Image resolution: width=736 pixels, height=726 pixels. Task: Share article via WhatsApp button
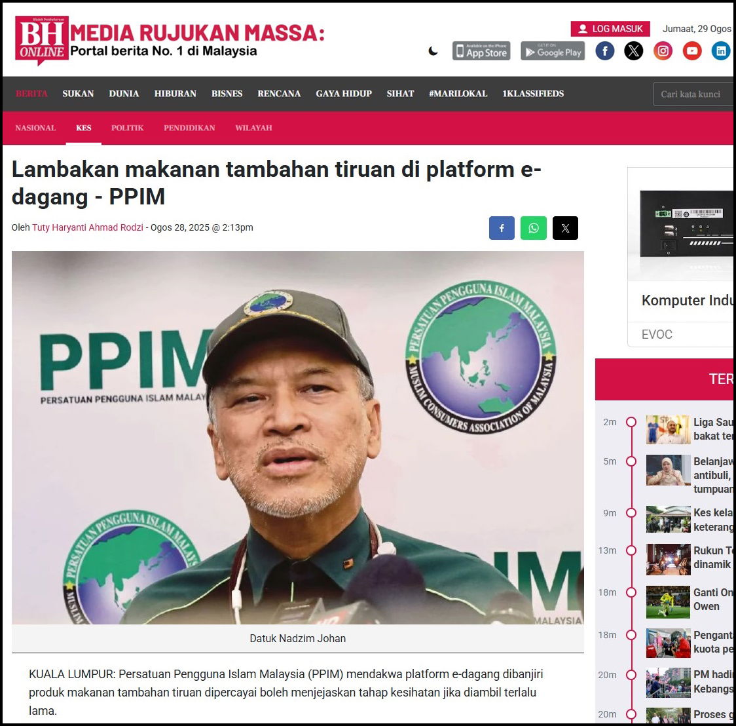(533, 228)
